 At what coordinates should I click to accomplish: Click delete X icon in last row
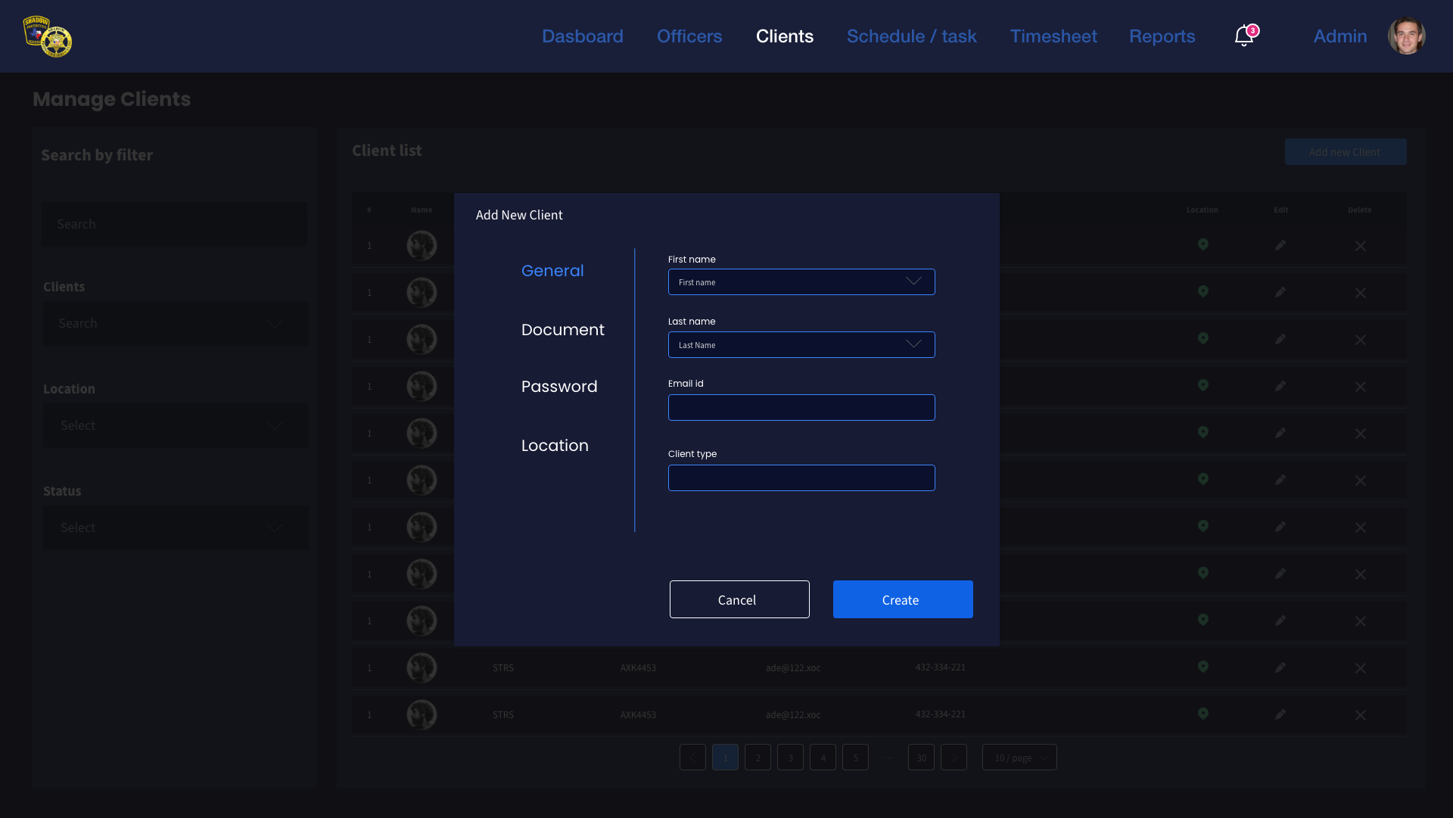click(1360, 715)
